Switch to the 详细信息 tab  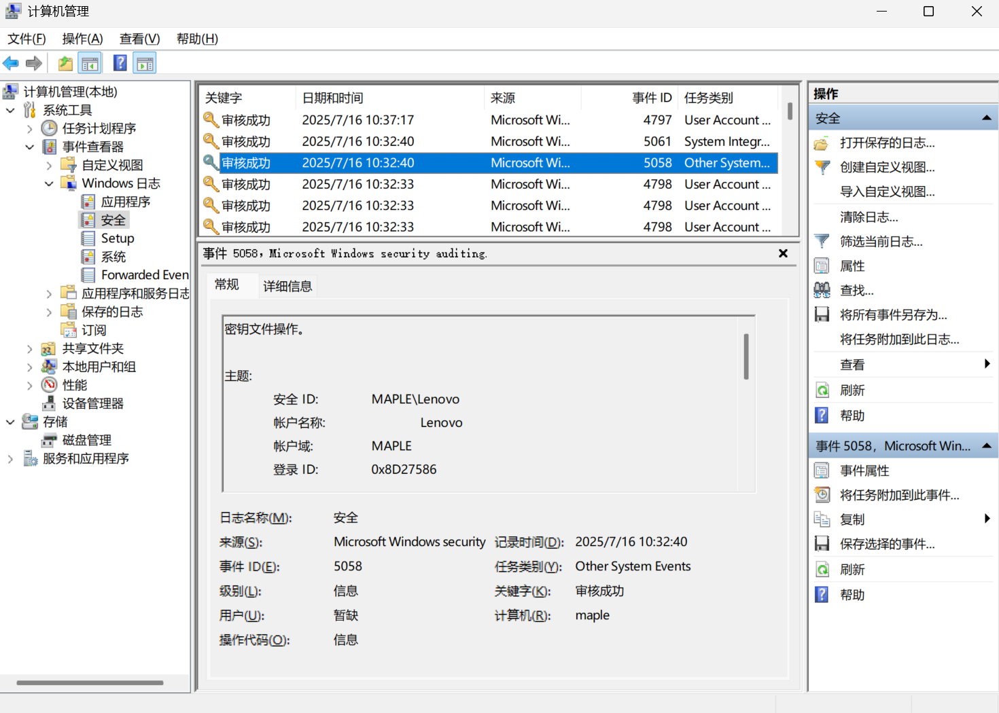pos(287,286)
